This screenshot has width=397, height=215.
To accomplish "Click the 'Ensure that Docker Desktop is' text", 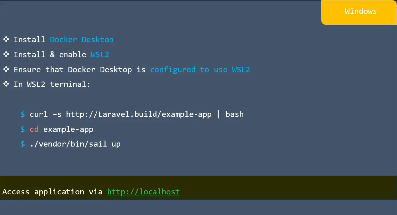I will (79, 70).
